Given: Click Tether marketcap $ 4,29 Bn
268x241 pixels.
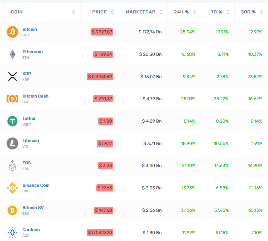Looking at the screenshot, I should click(152, 121).
